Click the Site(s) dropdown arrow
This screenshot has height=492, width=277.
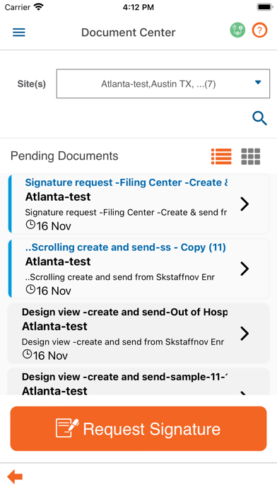point(258,83)
